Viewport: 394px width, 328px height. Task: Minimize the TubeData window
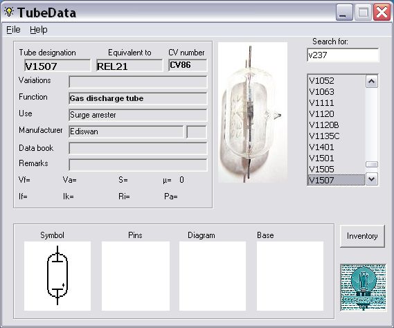coord(344,12)
